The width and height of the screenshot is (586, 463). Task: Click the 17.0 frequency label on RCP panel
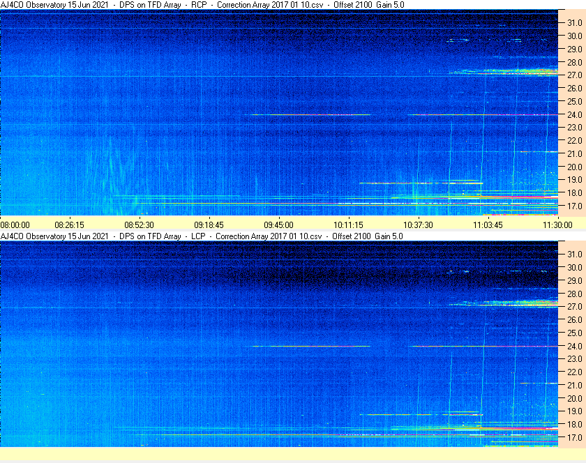574,206
